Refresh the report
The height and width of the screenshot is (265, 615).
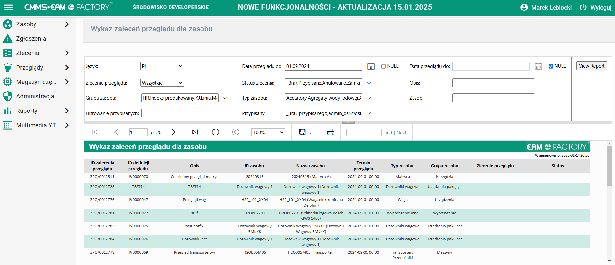coord(215,132)
